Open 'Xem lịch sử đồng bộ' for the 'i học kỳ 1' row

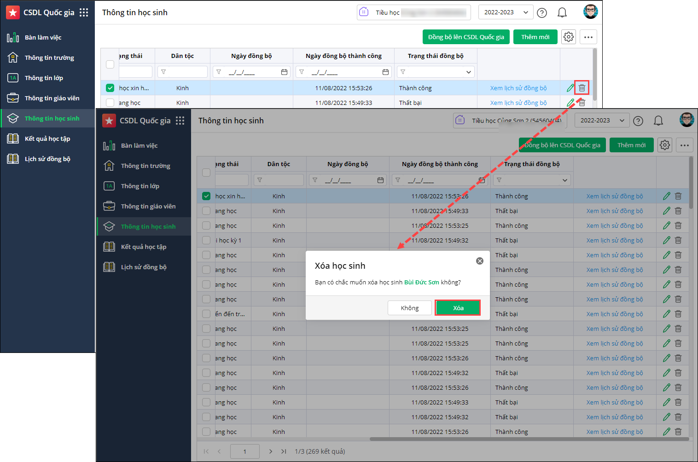tap(615, 240)
